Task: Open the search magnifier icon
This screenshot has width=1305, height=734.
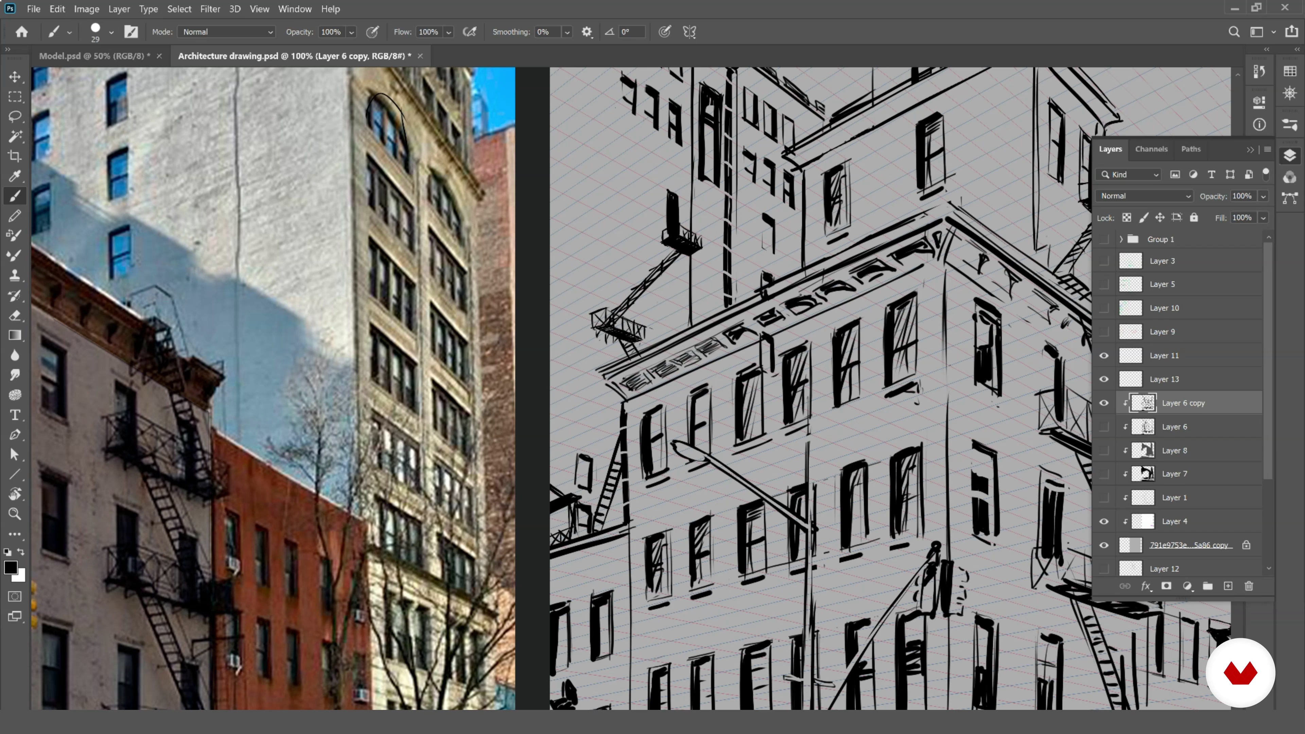Action: (x=1234, y=32)
